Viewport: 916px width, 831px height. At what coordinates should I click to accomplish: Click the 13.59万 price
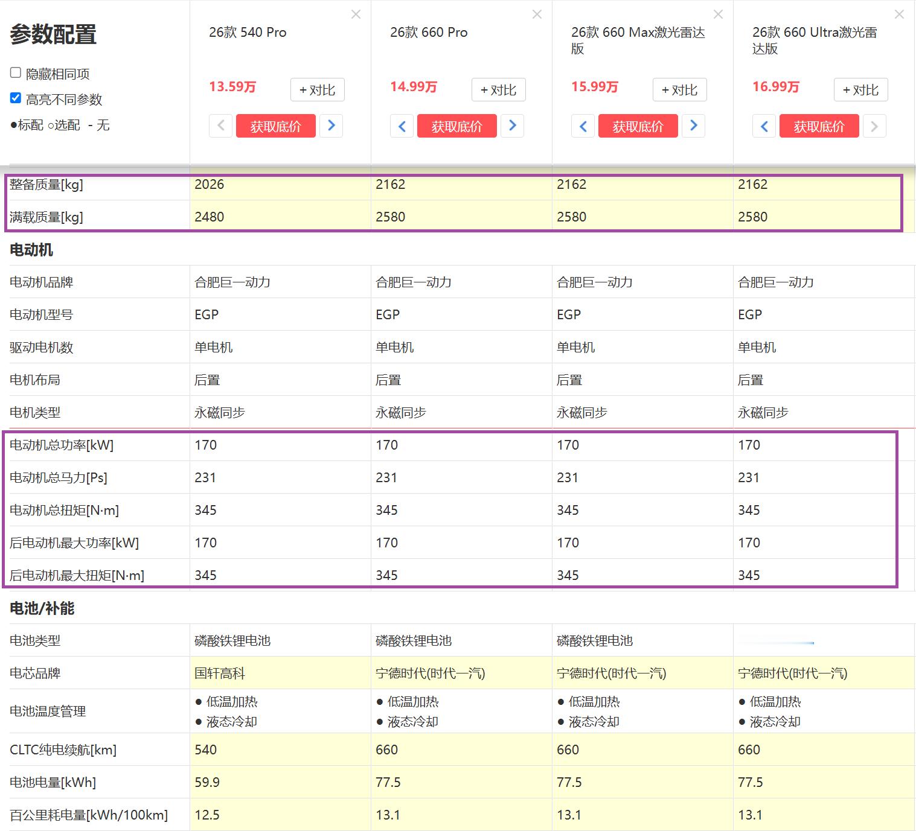click(x=232, y=87)
